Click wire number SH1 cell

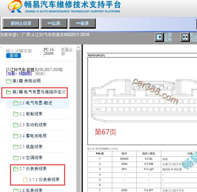coord(124,169)
